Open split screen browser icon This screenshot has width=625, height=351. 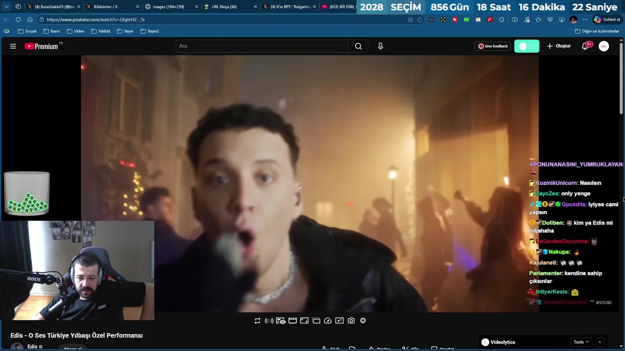coord(515,19)
